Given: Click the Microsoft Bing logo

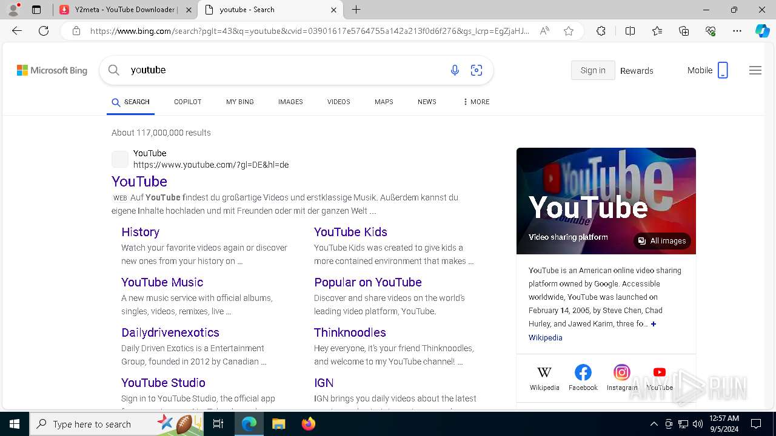Looking at the screenshot, I should [x=52, y=70].
